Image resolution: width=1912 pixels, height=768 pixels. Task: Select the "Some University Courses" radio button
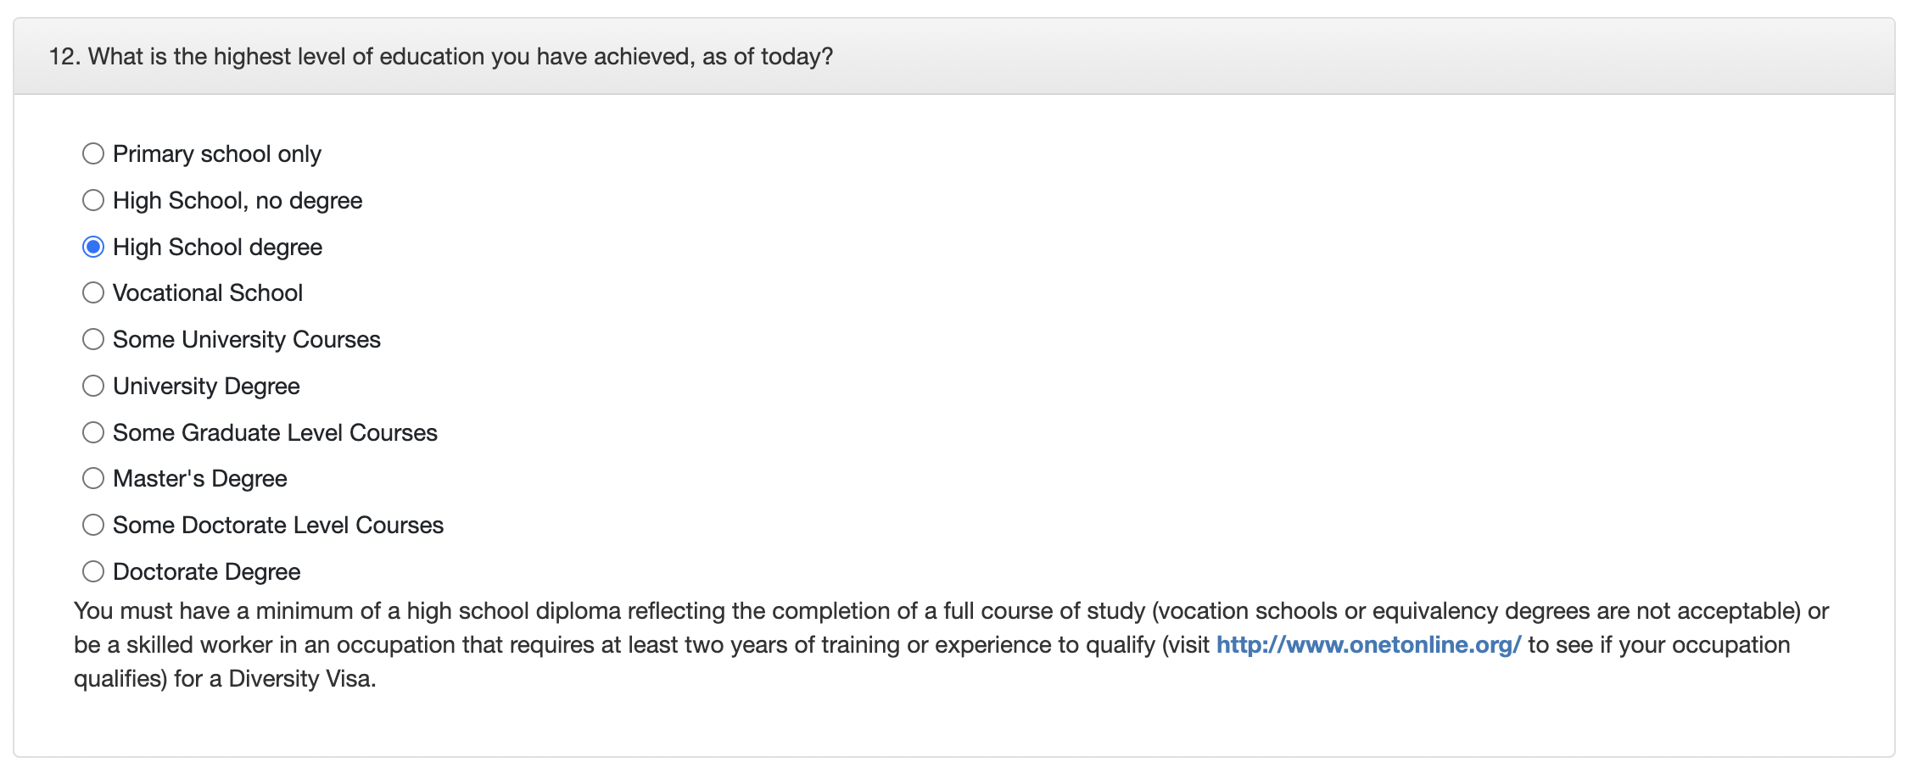tap(93, 339)
